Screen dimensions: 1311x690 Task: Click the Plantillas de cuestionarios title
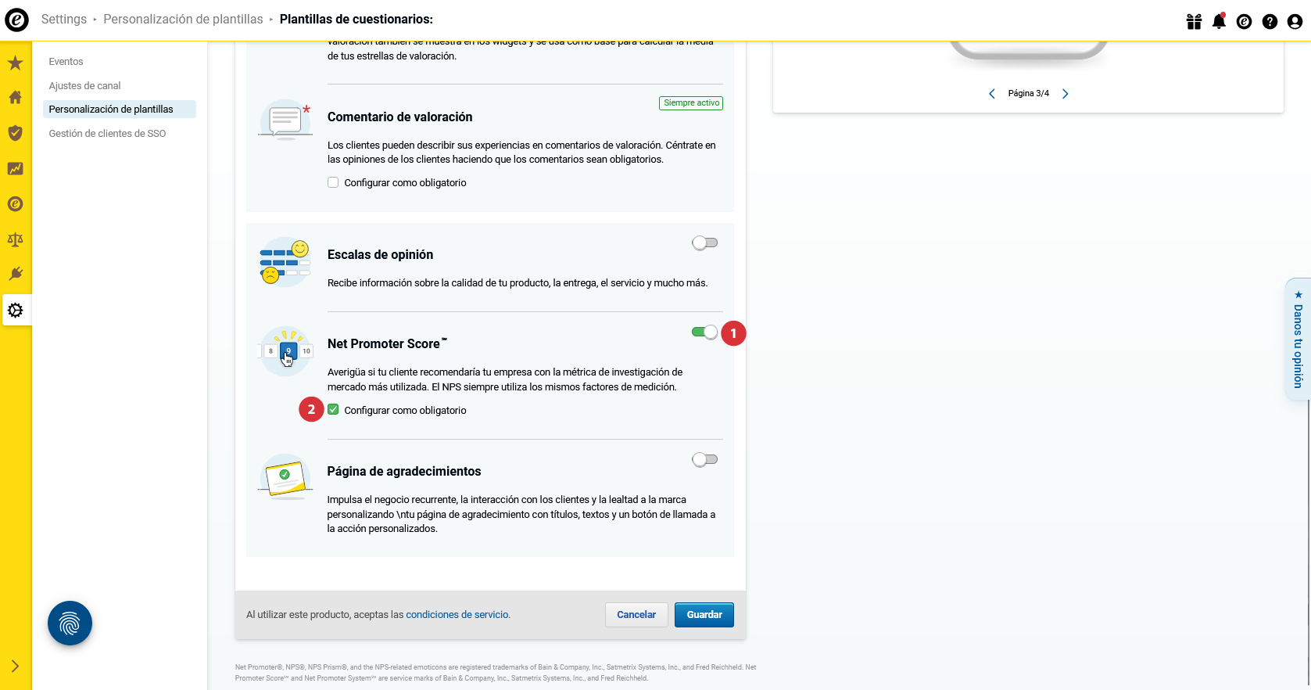(x=356, y=20)
